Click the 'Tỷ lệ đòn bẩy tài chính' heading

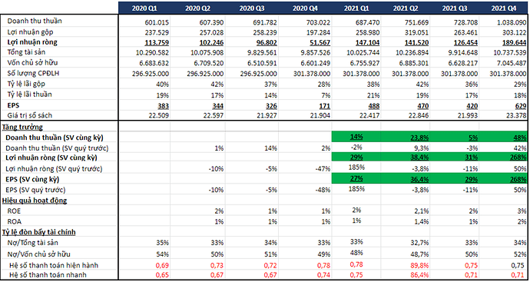(x=38, y=232)
